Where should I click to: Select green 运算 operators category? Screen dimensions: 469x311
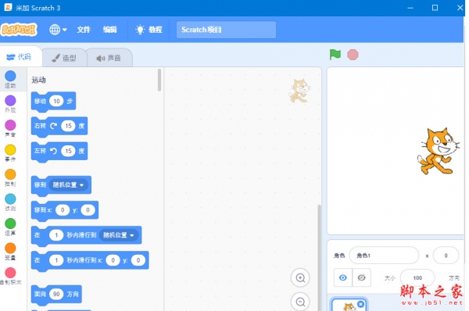tap(10, 227)
